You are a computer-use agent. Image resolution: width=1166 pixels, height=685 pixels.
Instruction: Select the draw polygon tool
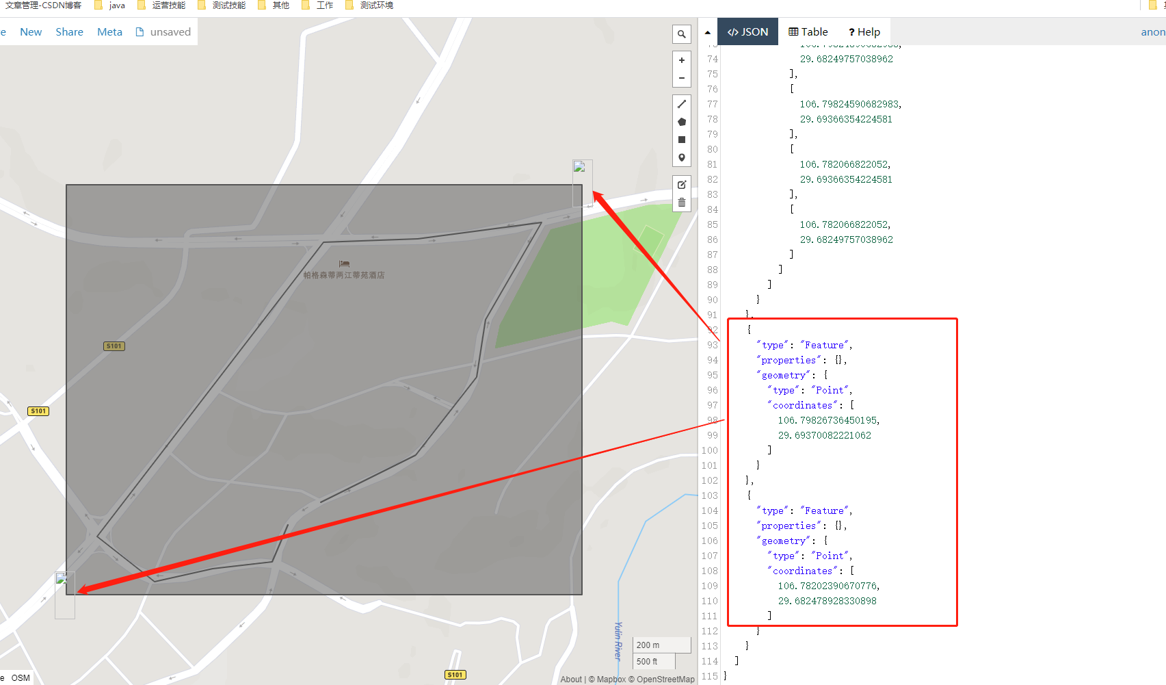click(x=681, y=121)
